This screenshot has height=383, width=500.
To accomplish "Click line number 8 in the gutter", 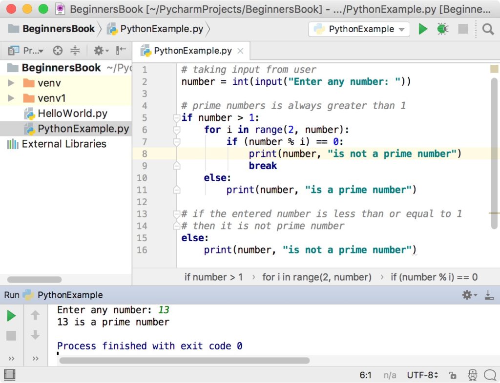I will (x=145, y=154).
